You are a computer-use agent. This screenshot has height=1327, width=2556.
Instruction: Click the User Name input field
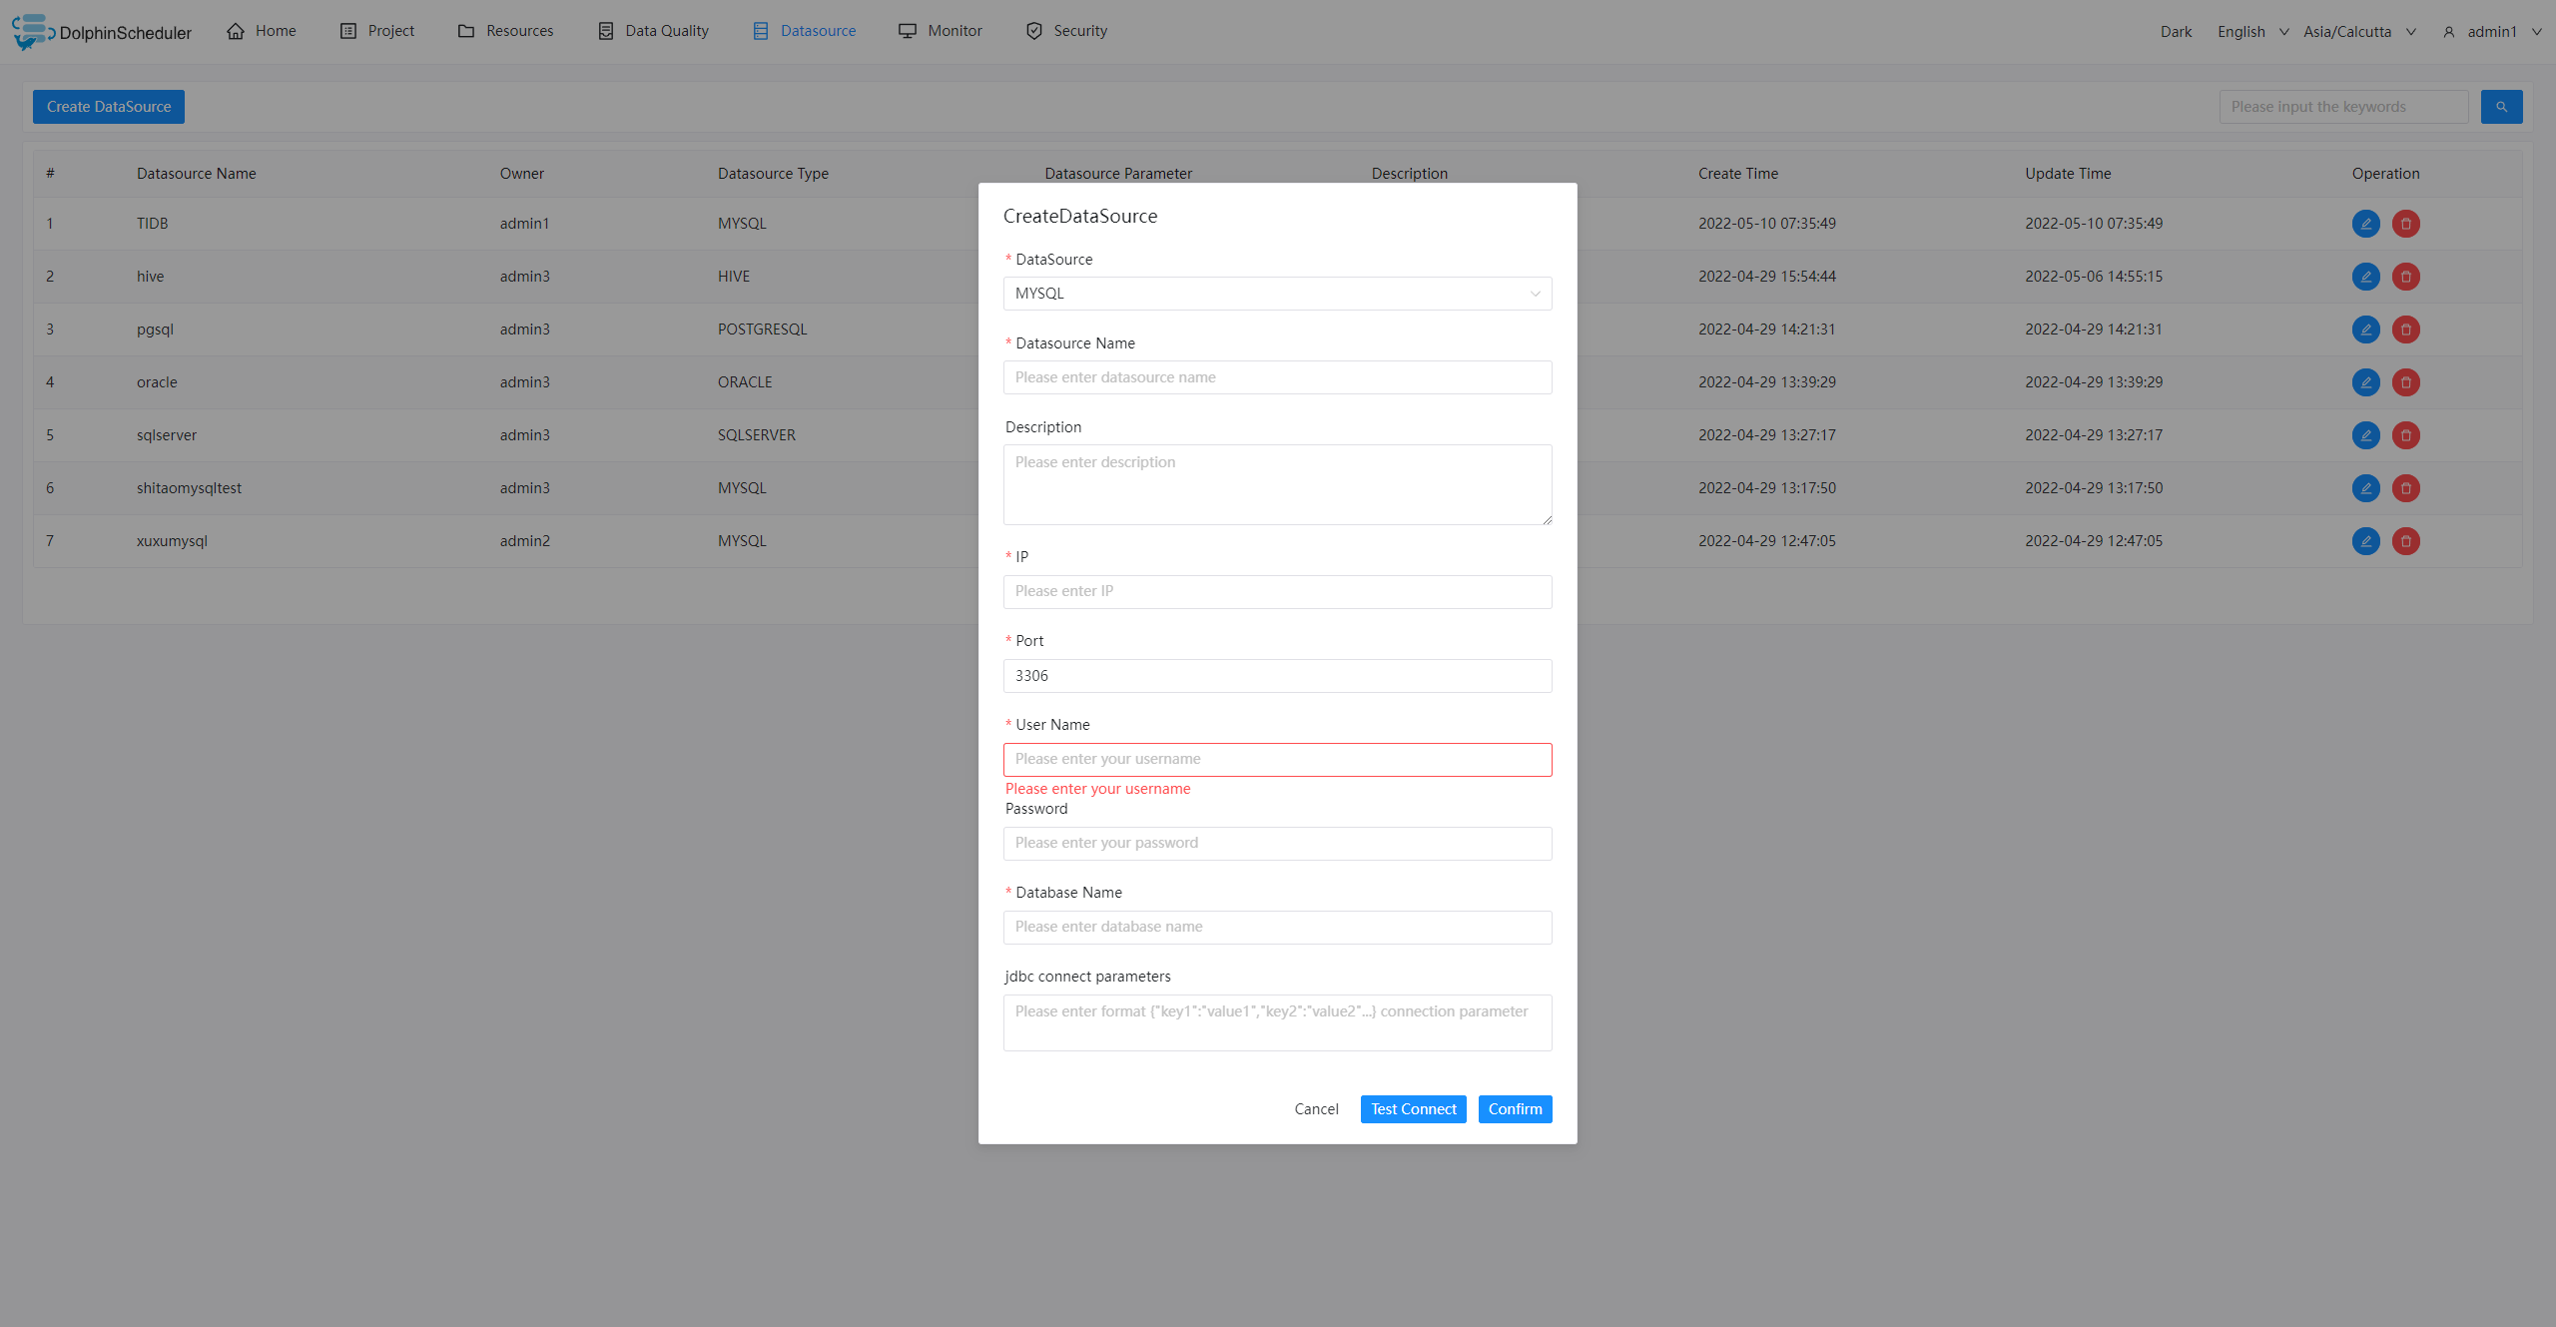(1275, 757)
